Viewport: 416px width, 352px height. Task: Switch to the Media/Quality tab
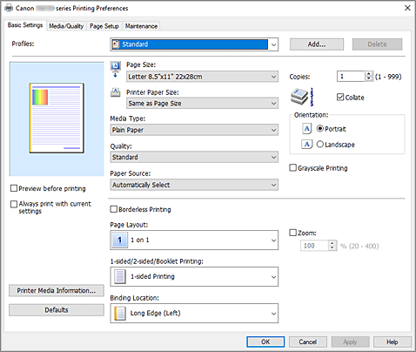(66, 26)
